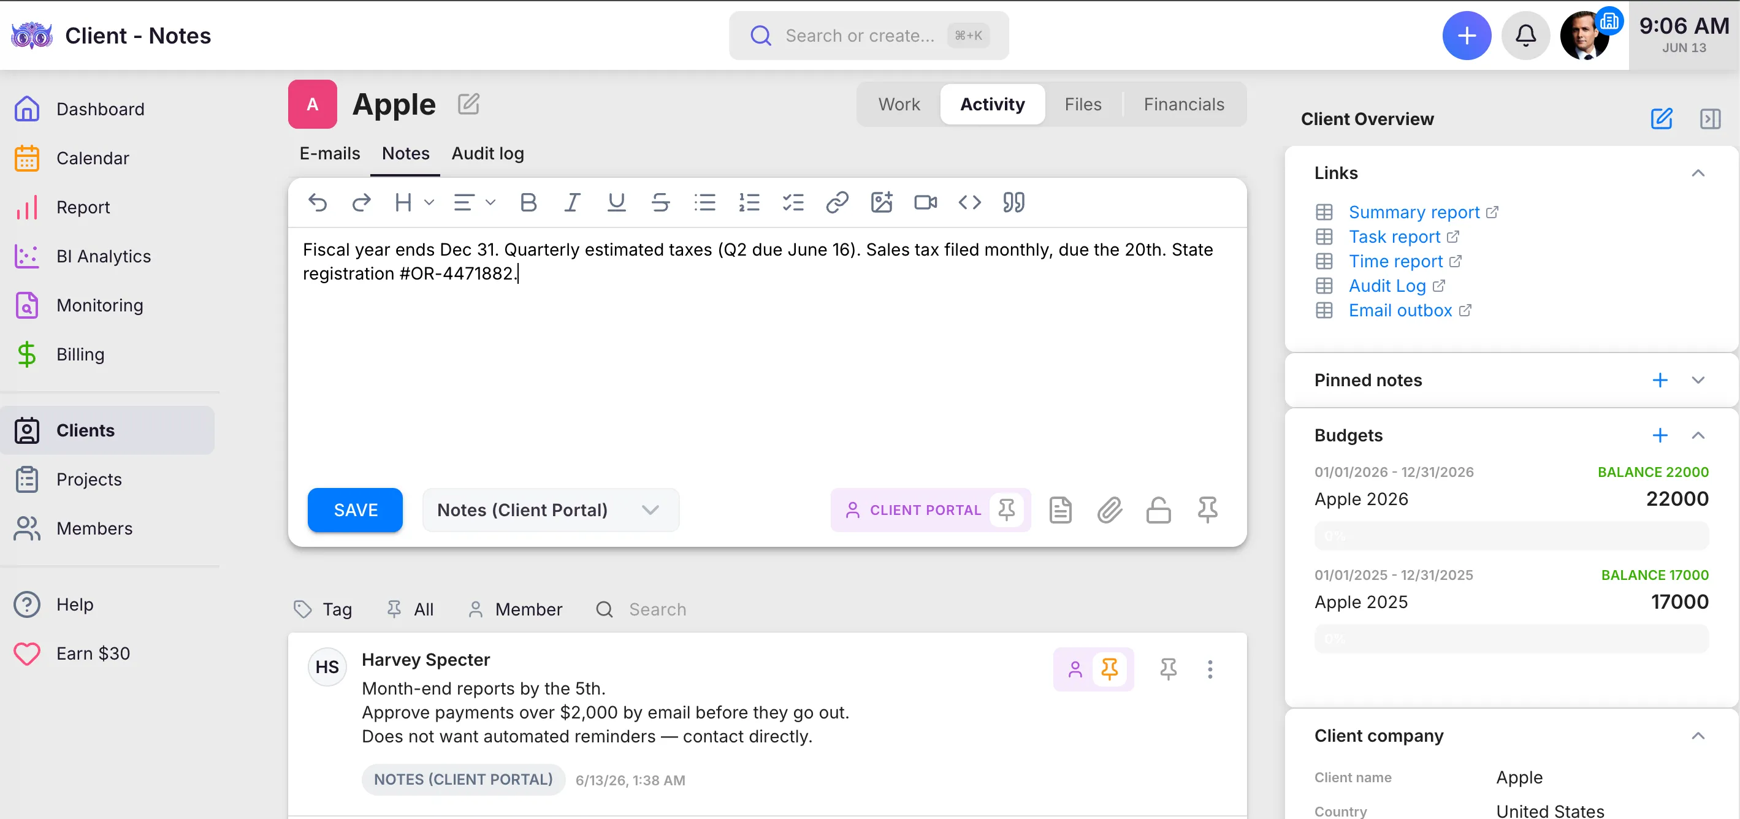Open the Notes (Client Portal) type dropdown
The height and width of the screenshot is (819, 1740).
[x=551, y=510]
